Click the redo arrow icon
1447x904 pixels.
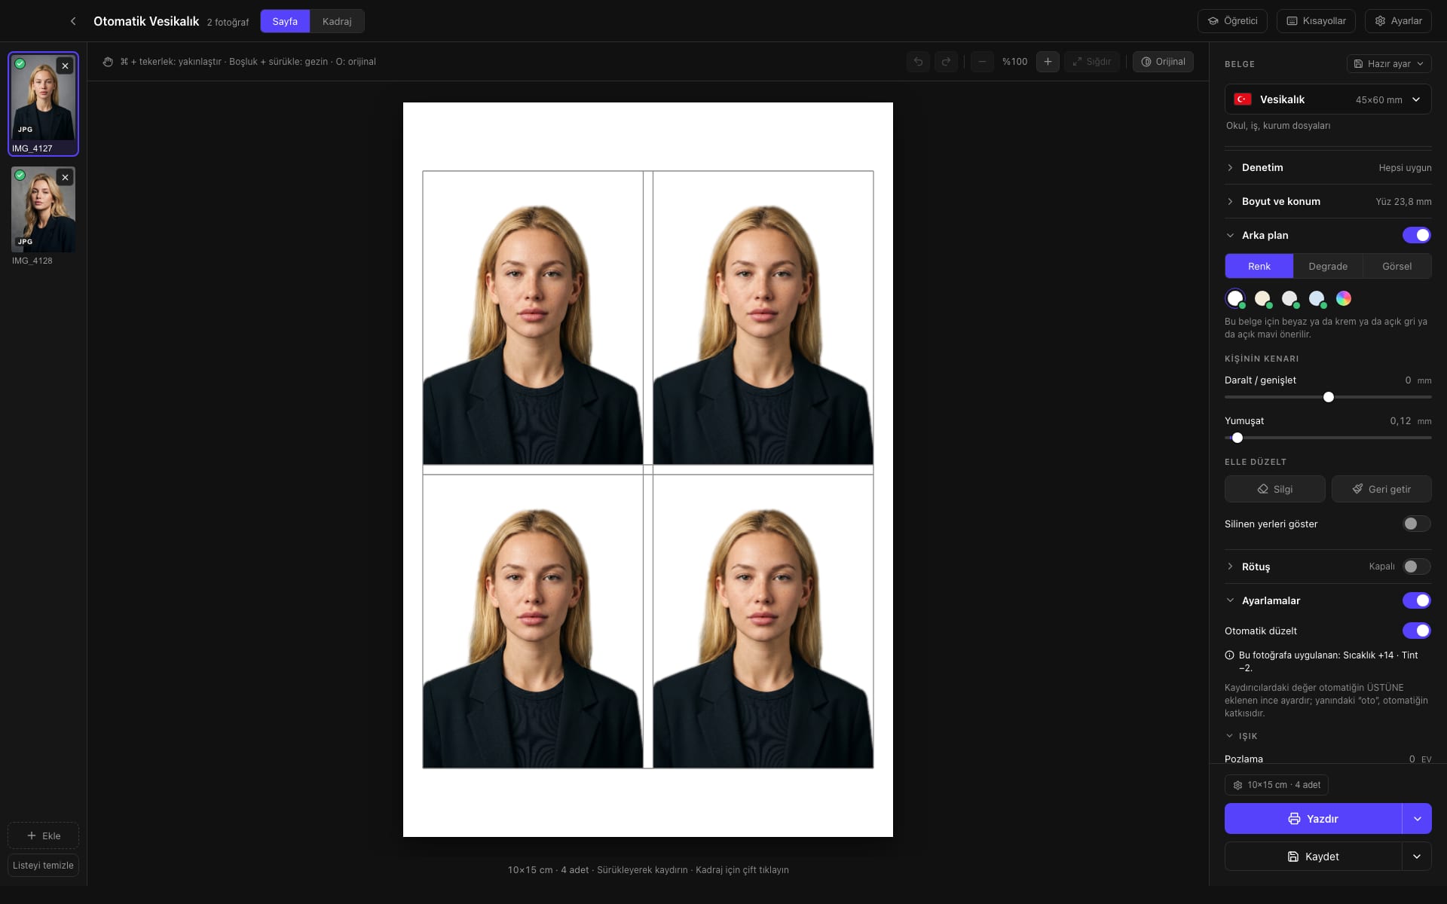click(946, 62)
